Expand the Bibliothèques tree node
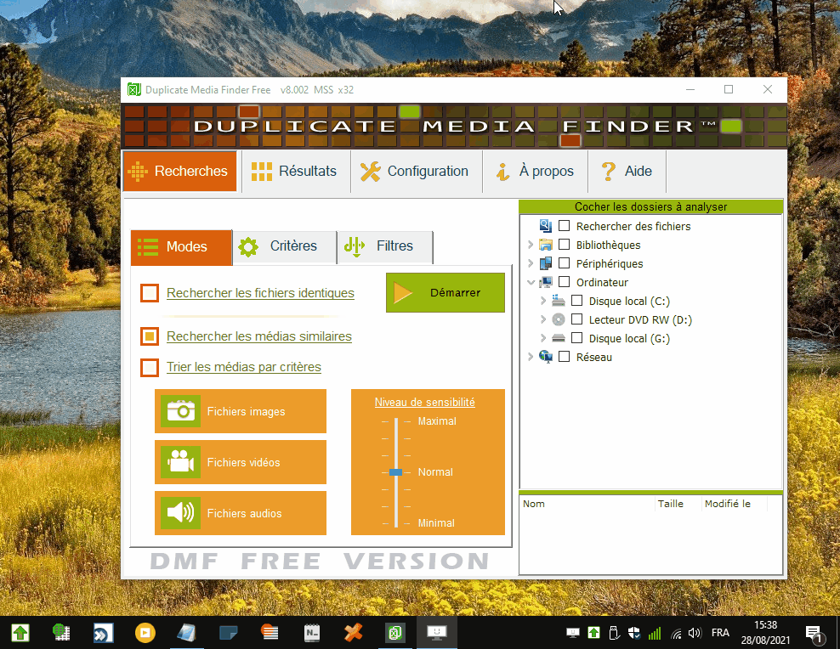 click(531, 245)
